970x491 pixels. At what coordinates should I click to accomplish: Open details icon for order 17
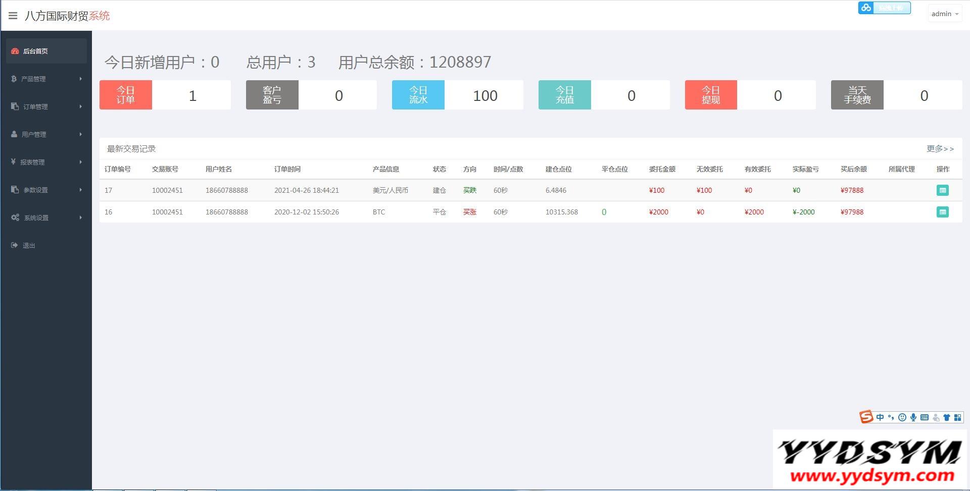pyautogui.click(x=942, y=190)
